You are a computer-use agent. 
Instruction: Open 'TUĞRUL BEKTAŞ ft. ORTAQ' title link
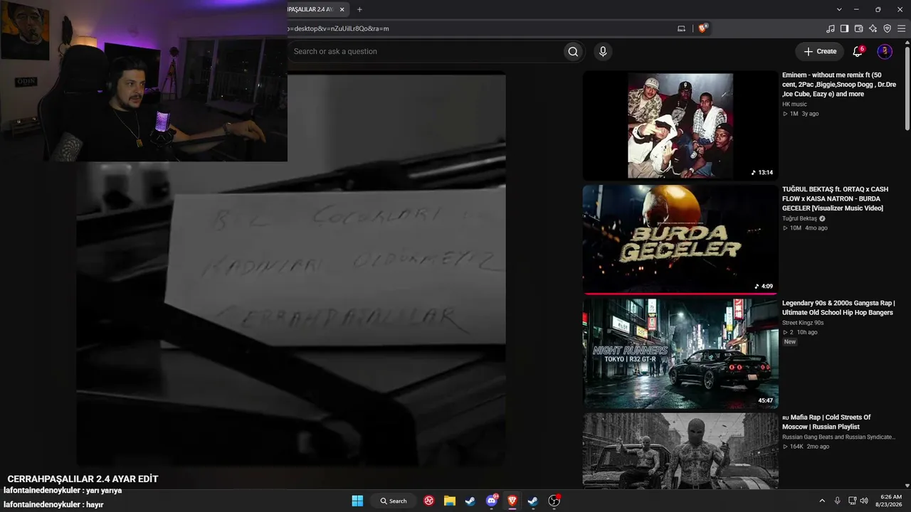836,198
